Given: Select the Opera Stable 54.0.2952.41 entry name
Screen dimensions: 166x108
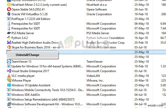Looking at the screenshot, I should click(28, 9).
